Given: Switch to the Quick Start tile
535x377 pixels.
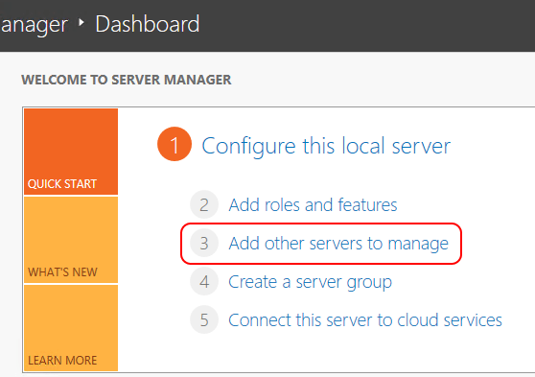Looking at the screenshot, I should coord(71,152).
